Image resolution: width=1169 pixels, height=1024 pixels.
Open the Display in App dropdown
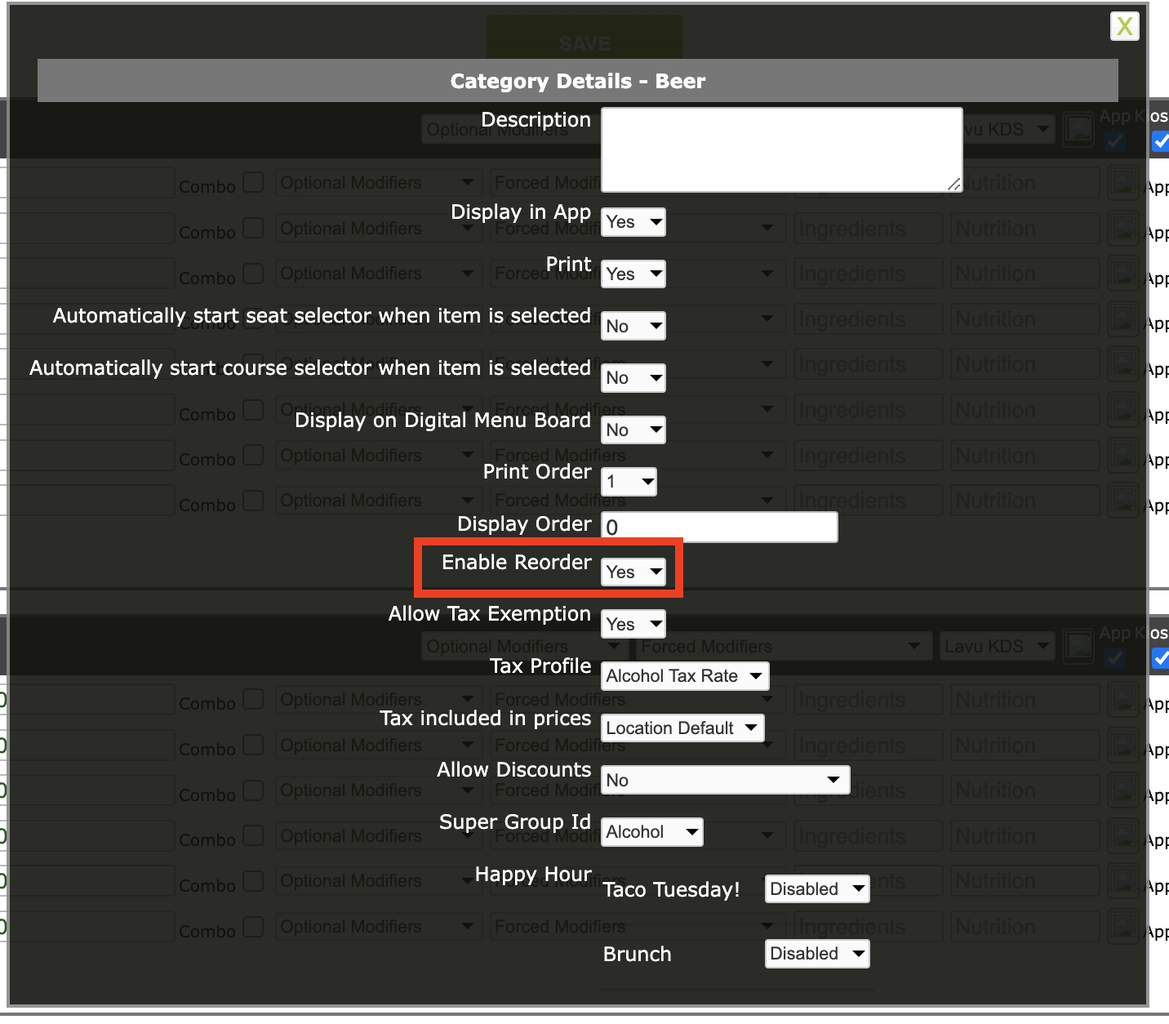pyautogui.click(x=633, y=222)
